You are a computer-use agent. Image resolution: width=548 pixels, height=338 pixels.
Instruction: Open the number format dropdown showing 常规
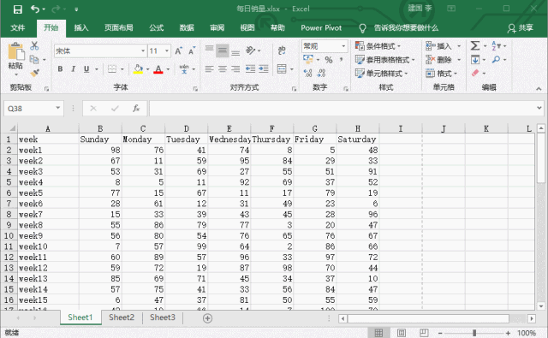point(343,46)
